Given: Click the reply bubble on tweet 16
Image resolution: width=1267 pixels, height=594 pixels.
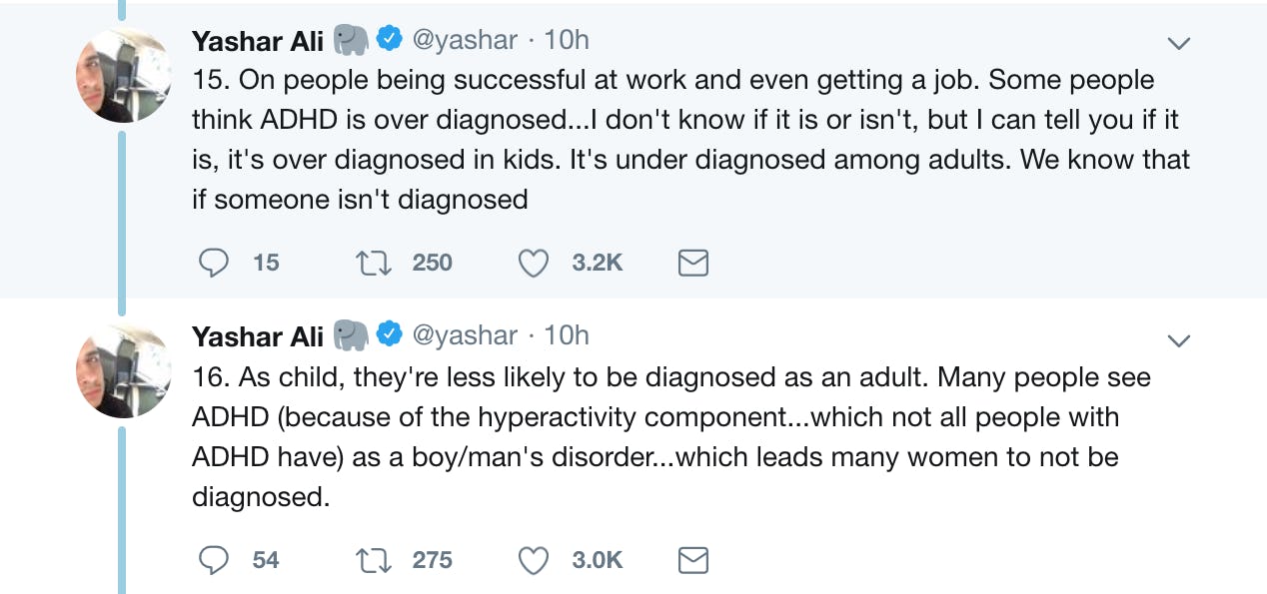Looking at the screenshot, I should click(214, 560).
